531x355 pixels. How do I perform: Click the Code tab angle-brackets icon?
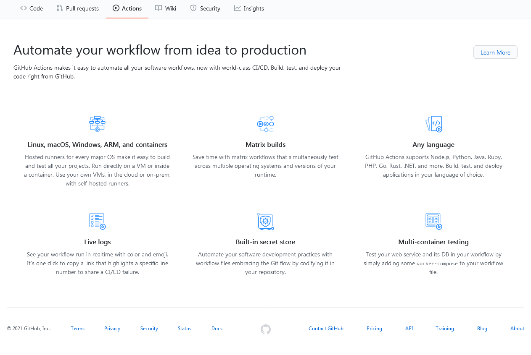24,8
